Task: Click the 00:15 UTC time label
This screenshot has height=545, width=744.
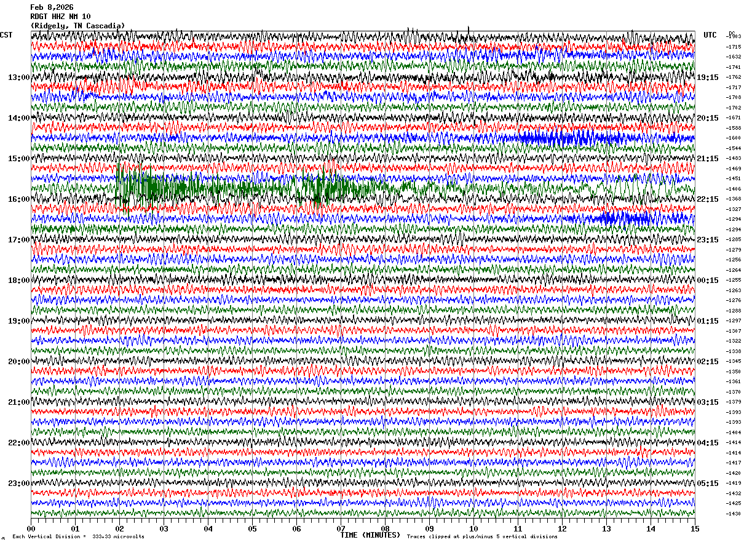Action: pyautogui.click(x=707, y=280)
